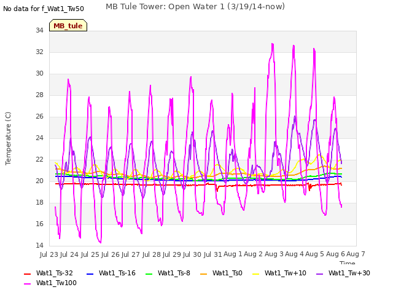
Task: Click the Wat1_Tw+10 legend entry
Action: click(279, 273)
